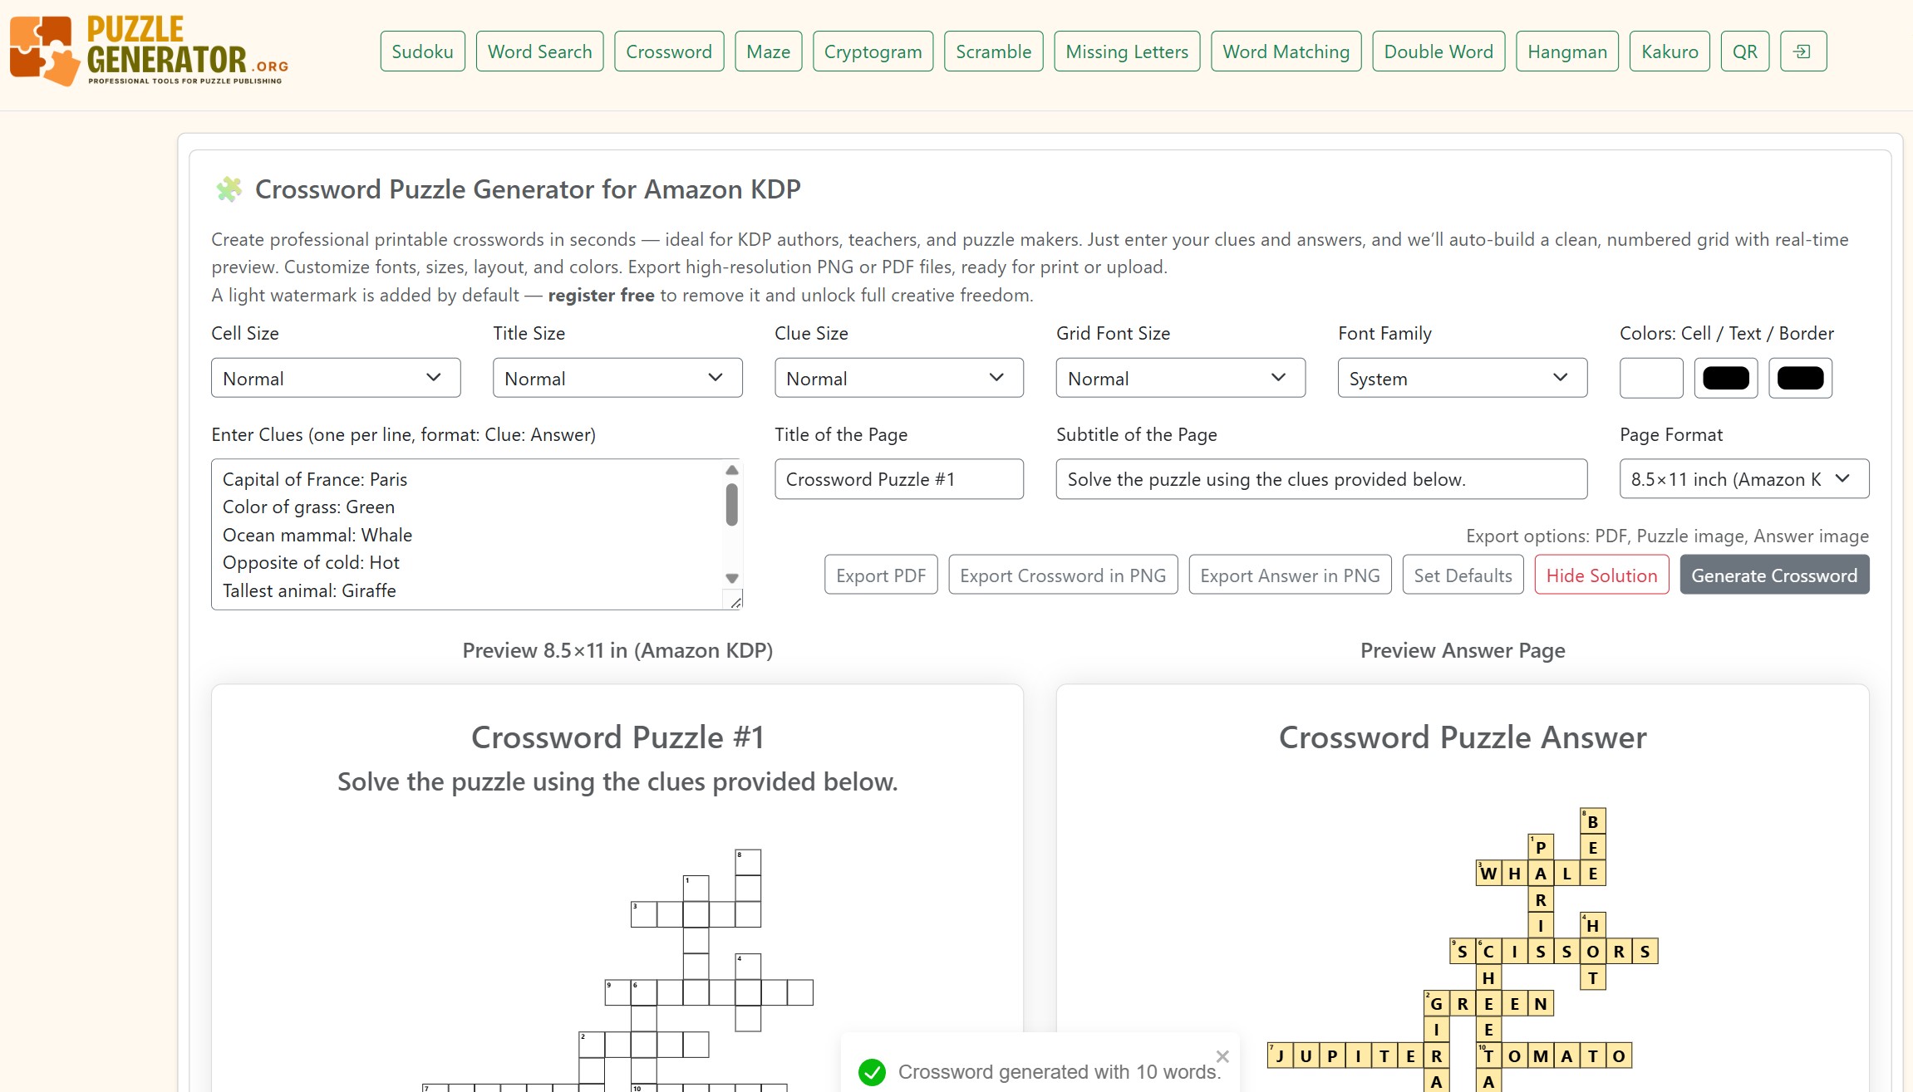Open the Cell Size dropdown
The image size is (1913, 1092).
tap(335, 378)
